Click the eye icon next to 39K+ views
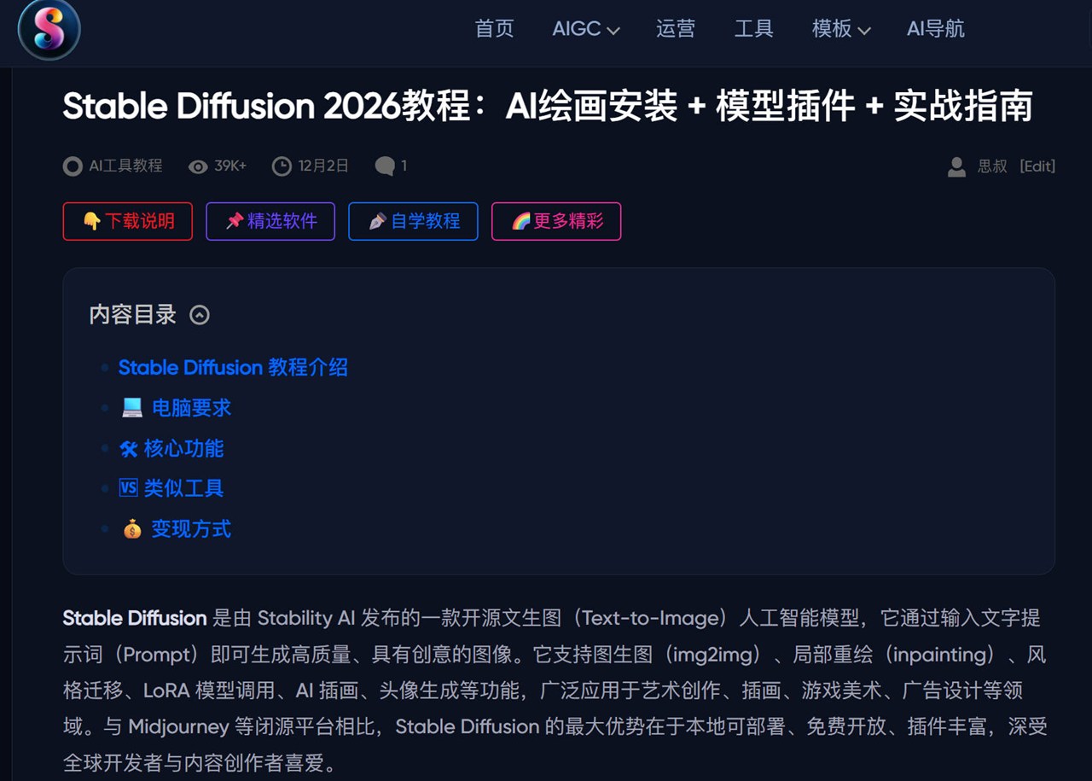Image resolution: width=1092 pixels, height=781 pixels. pyautogui.click(x=197, y=166)
